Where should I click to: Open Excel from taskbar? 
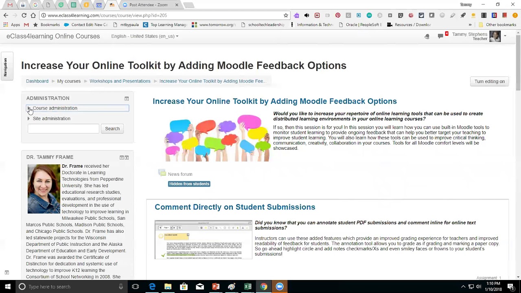pyautogui.click(x=247, y=286)
